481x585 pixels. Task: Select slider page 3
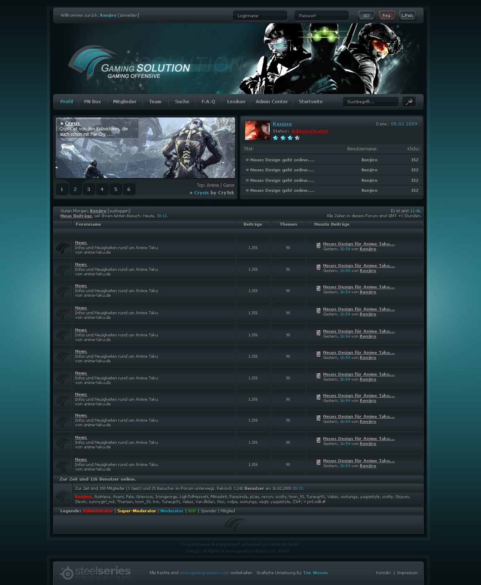click(x=89, y=189)
